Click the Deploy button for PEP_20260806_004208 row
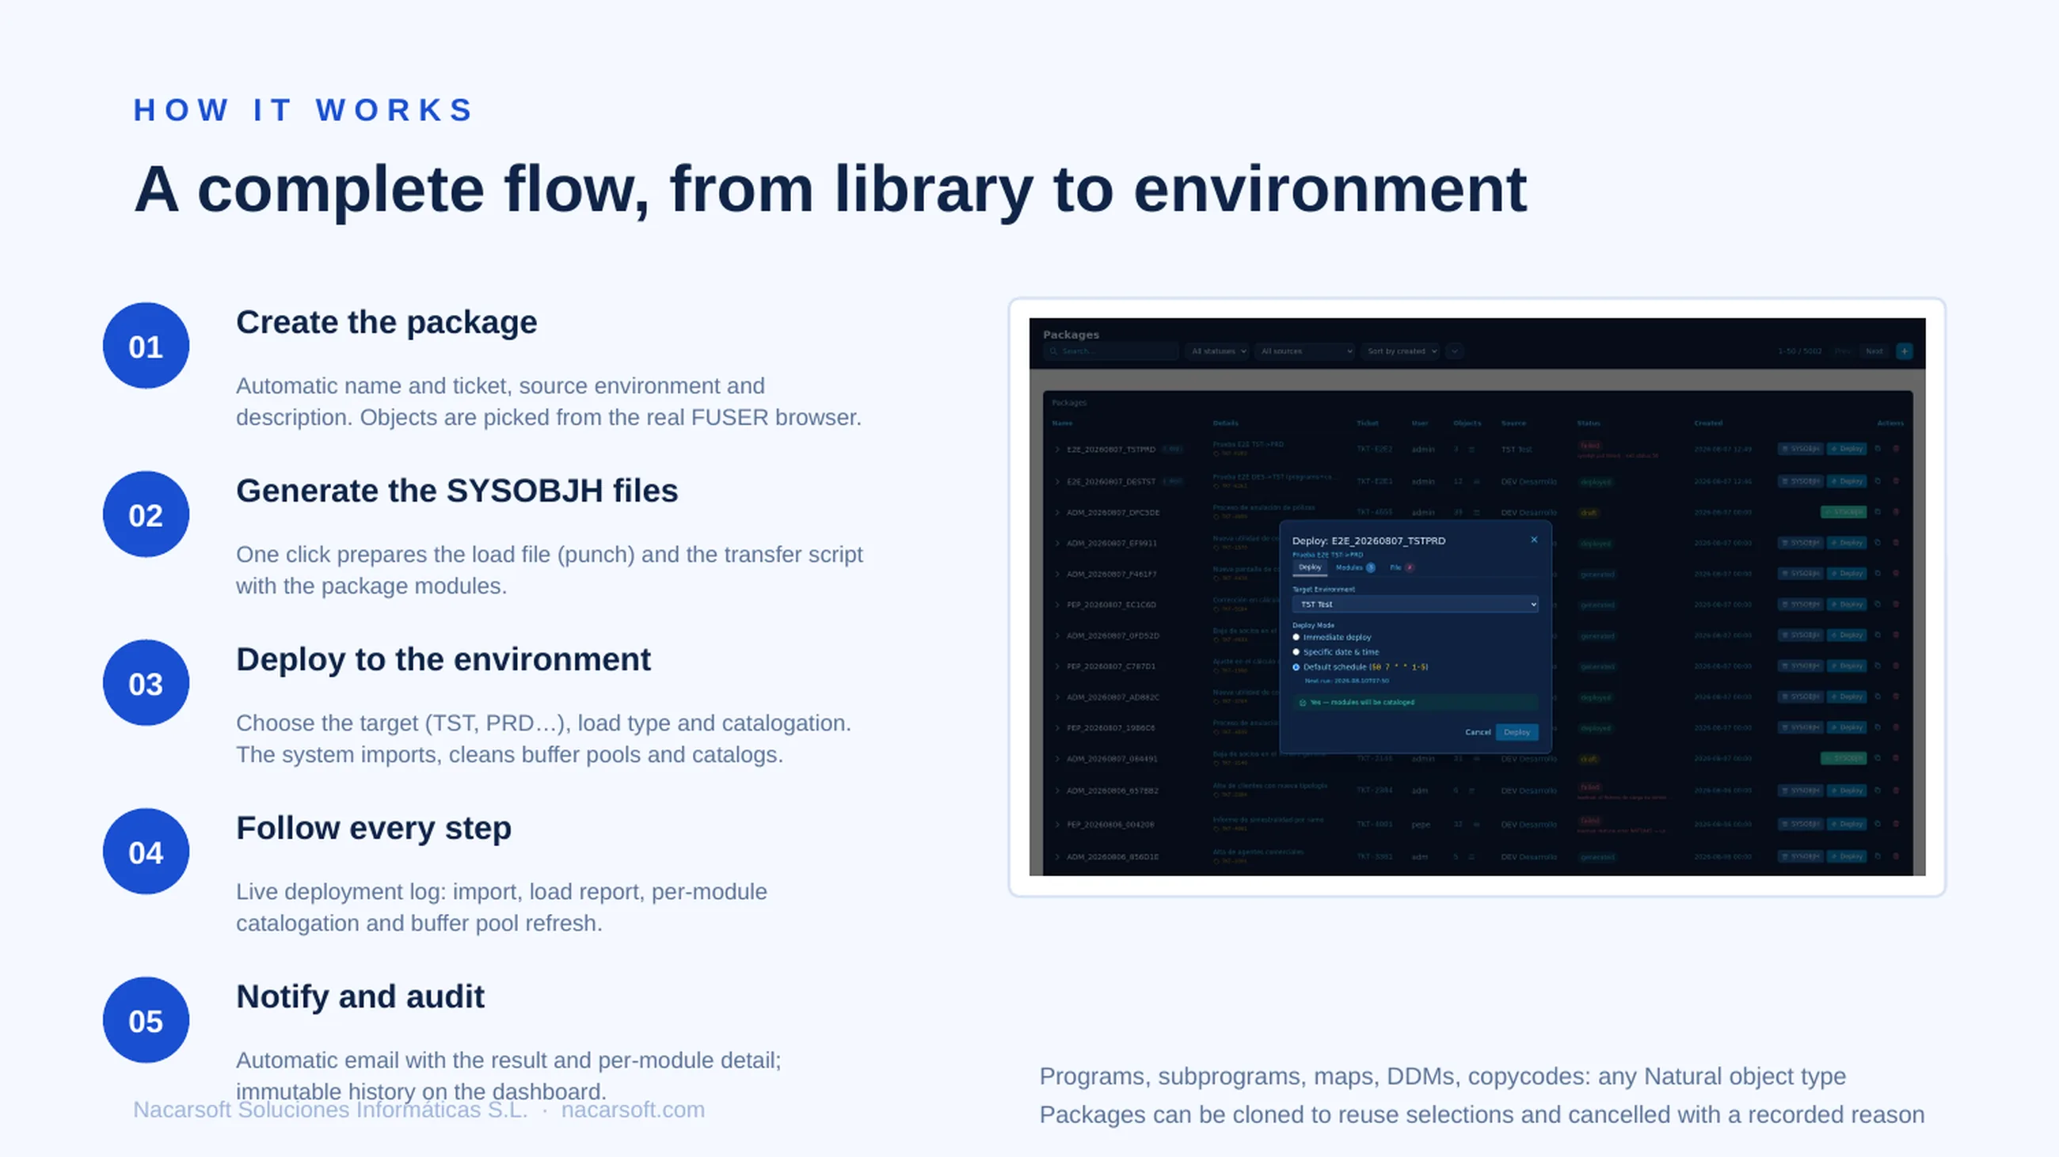Viewport: 2059px width, 1157px height. (x=1847, y=824)
